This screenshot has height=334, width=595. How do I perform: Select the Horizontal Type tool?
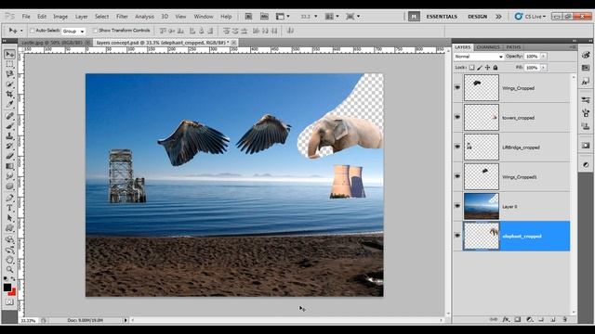point(9,208)
